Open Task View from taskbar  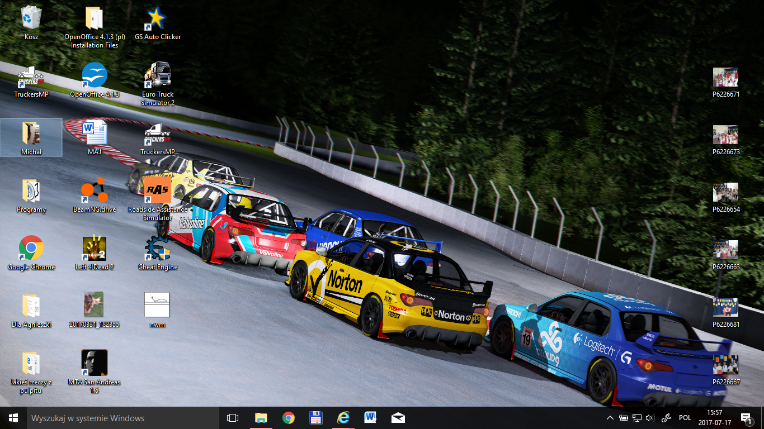pyautogui.click(x=233, y=418)
